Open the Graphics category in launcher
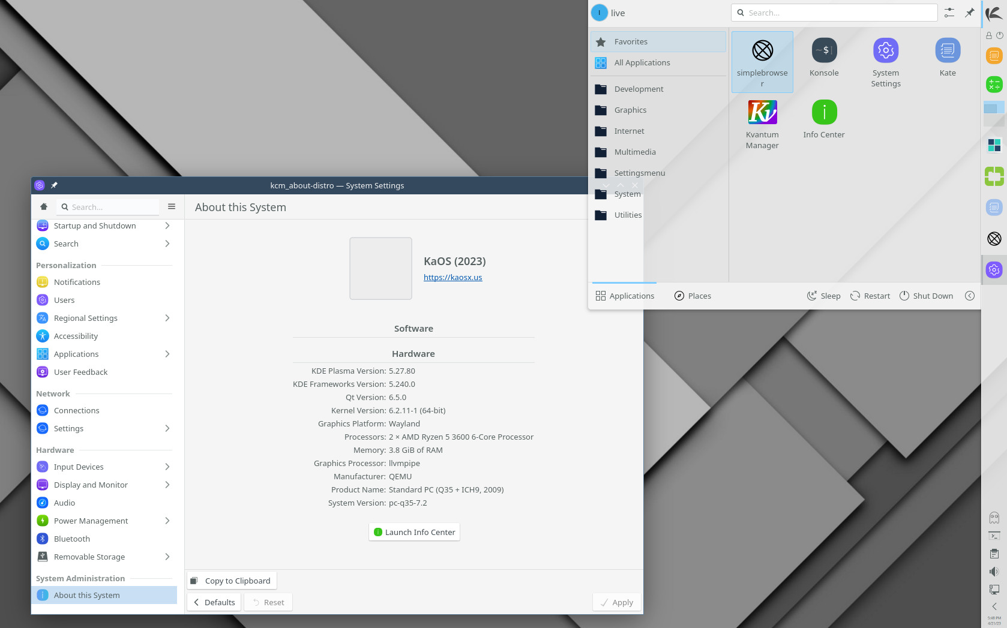 tap(658, 110)
